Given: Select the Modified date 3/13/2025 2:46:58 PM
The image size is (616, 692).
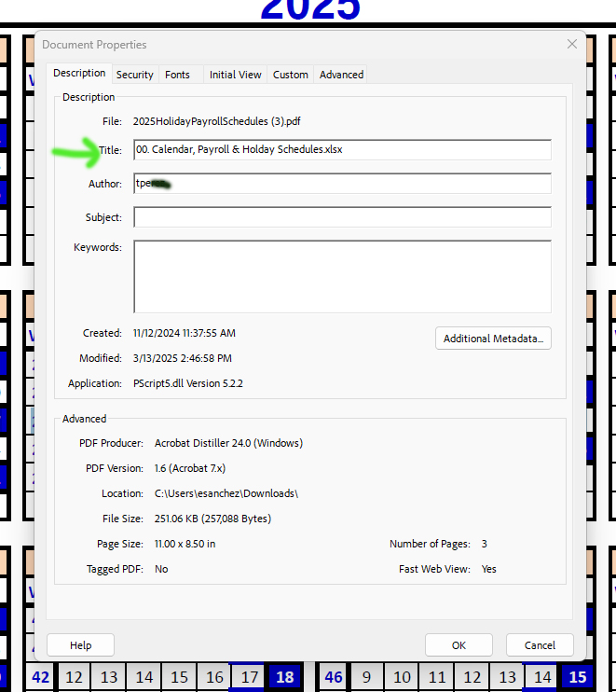Looking at the screenshot, I should pyautogui.click(x=182, y=358).
